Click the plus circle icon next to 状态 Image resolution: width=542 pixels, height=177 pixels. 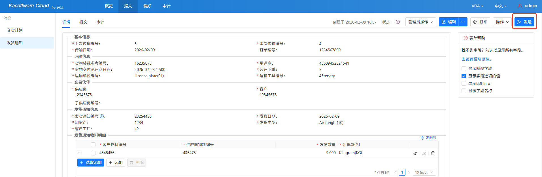398,22
